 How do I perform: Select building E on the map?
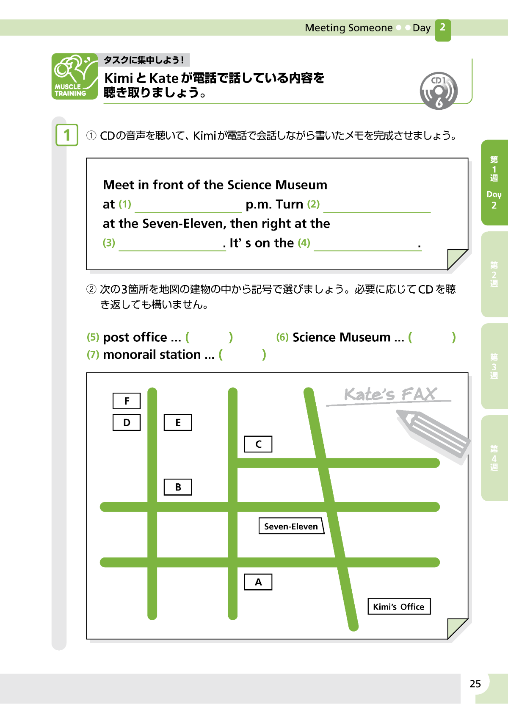pyautogui.click(x=178, y=422)
